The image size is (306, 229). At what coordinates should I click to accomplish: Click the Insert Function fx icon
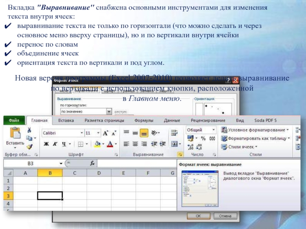(92, 163)
